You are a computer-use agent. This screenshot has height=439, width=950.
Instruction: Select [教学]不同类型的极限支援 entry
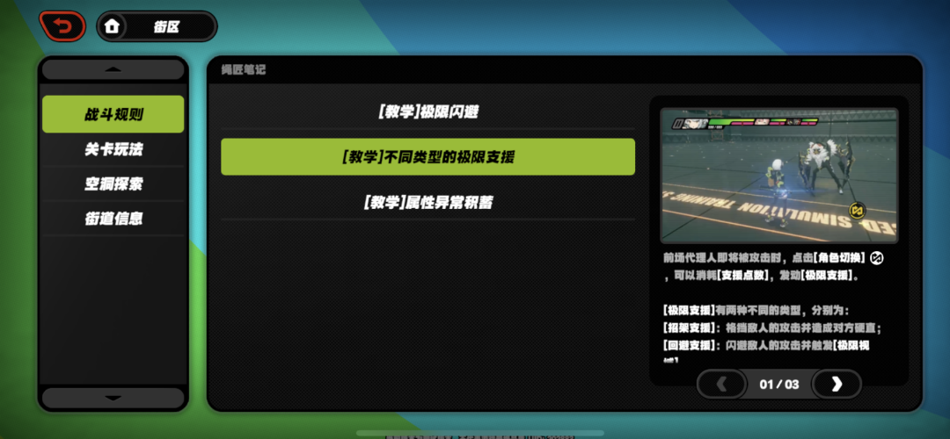(427, 157)
